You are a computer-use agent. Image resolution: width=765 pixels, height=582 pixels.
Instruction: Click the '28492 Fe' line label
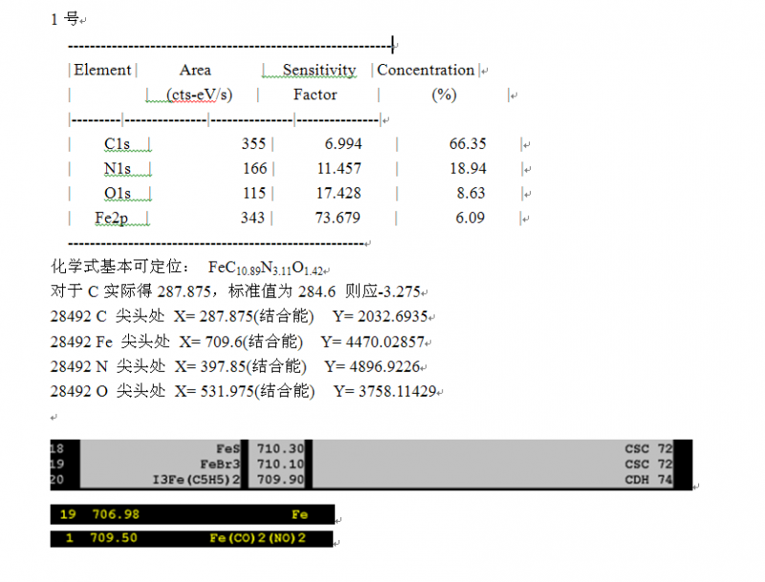coord(81,342)
